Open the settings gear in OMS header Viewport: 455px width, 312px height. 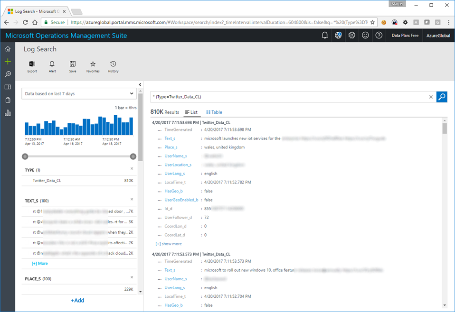[x=351, y=36]
